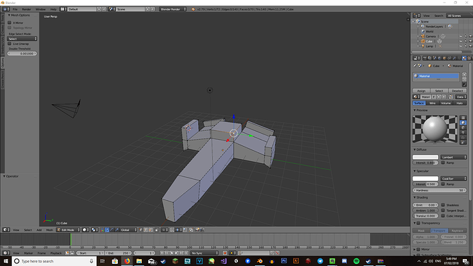Open the Render menu

26,10
